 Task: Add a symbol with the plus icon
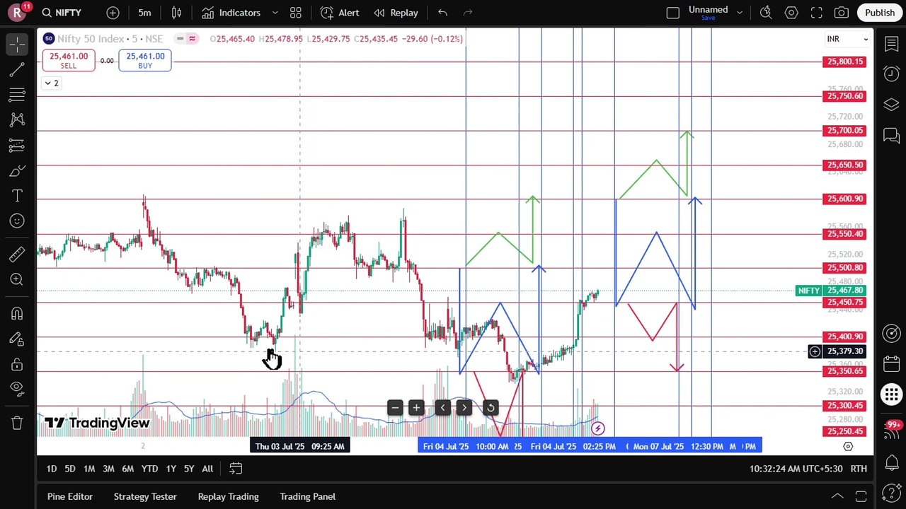(x=113, y=13)
